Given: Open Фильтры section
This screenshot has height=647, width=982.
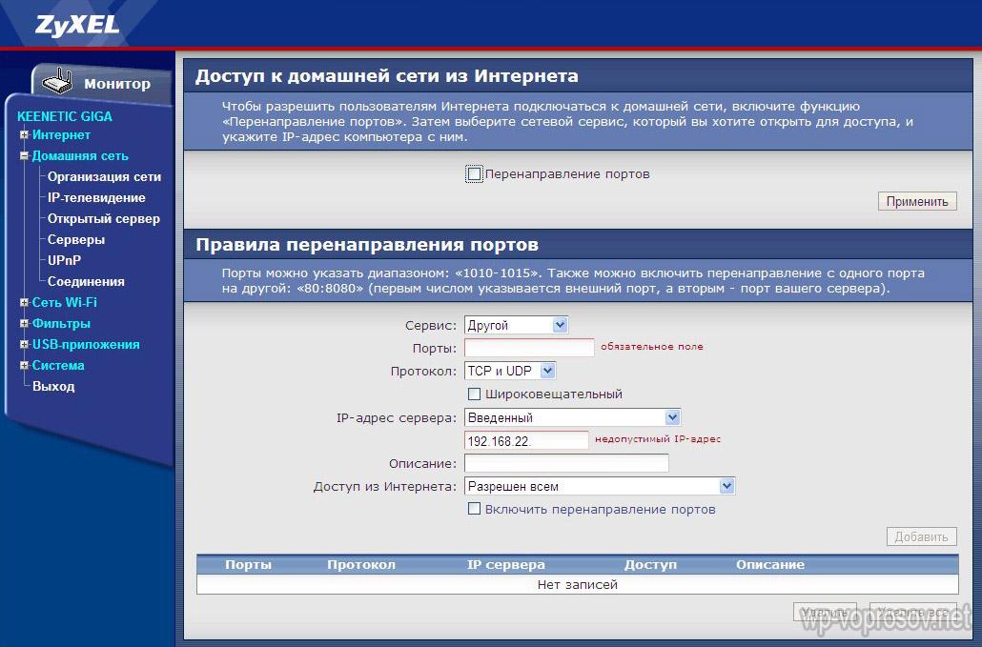Looking at the screenshot, I should pyautogui.click(x=61, y=324).
